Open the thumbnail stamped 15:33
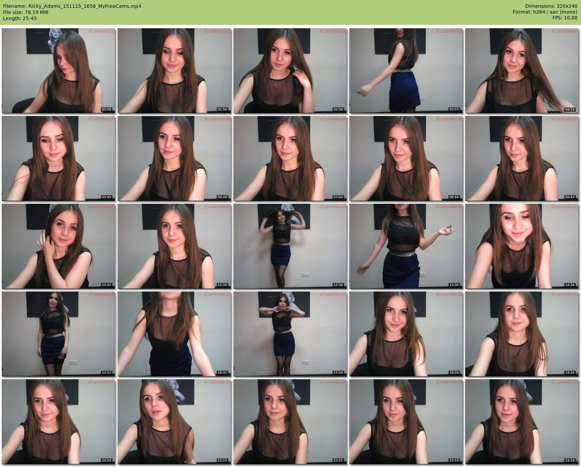 (x=58, y=334)
